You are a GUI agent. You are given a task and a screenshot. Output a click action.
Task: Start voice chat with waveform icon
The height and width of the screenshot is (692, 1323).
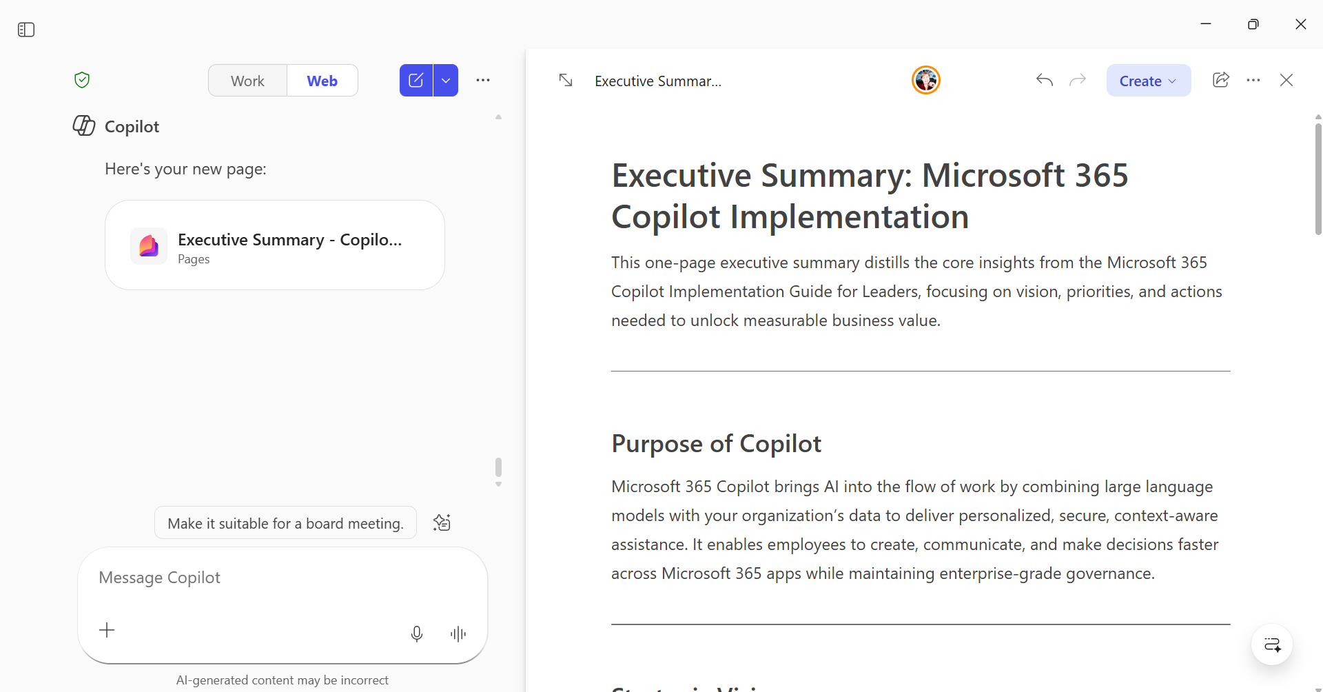(x=458, y=633)
